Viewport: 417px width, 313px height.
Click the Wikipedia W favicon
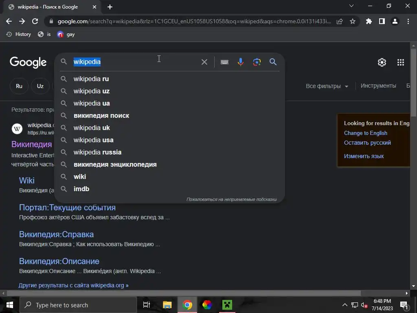pyautogui.click(x=17, y=129)
